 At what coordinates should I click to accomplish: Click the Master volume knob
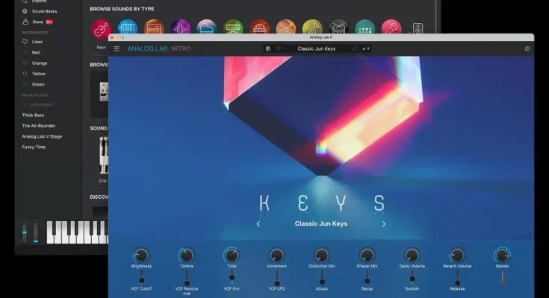pyautogui.click(x=502, y=256)
